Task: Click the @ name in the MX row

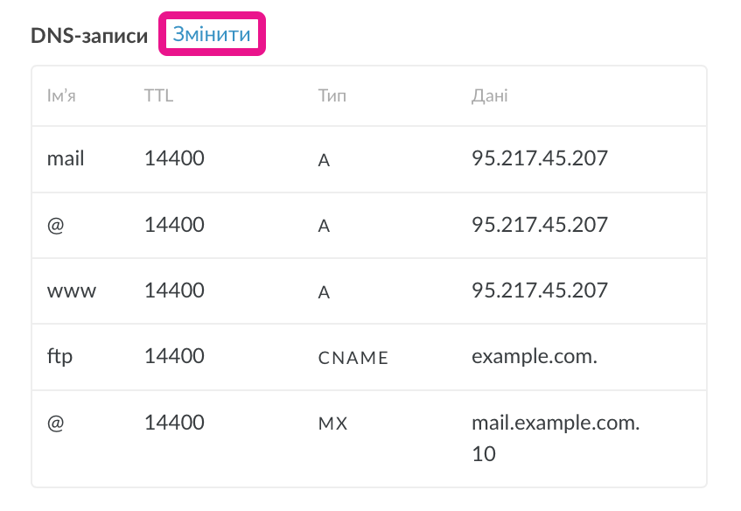Action: pyautogui.click(x=57, y=423)
